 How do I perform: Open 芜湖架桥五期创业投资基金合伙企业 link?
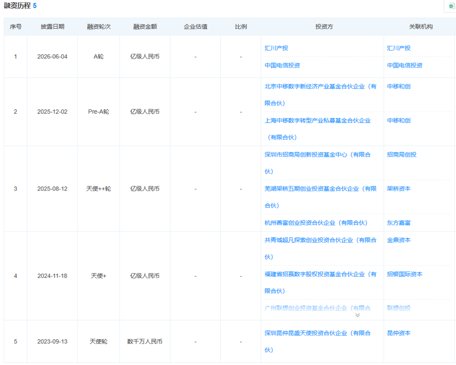(x=320, y=197)
